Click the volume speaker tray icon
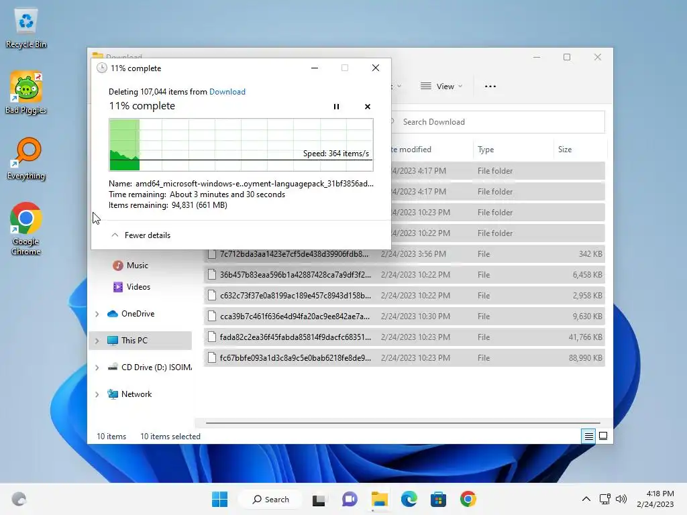Screen dimensions: 687x515 click(x=621, y=499)
